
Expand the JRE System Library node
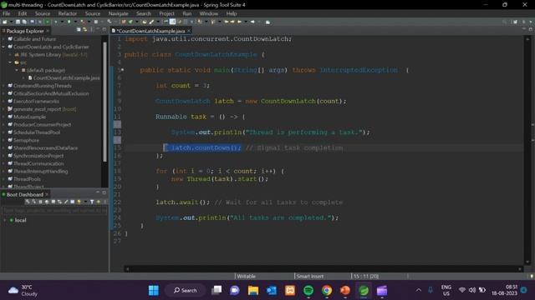[10, 55]
